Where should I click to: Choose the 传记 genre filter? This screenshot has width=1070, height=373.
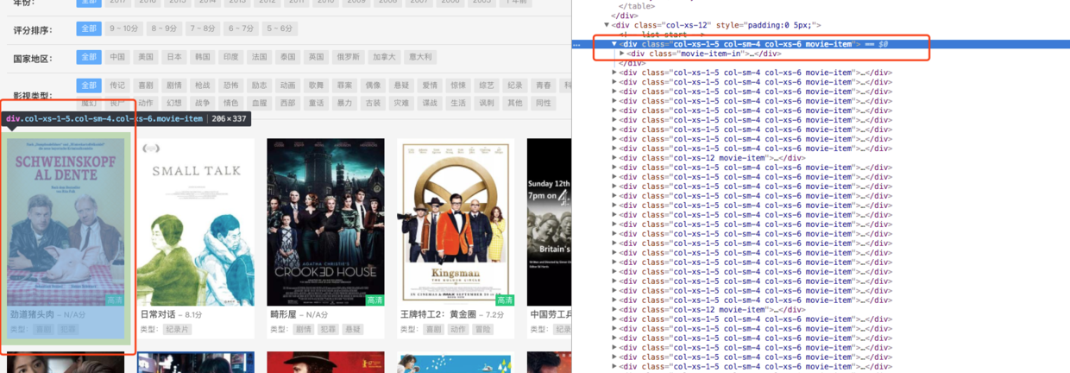tap(117, 85)
